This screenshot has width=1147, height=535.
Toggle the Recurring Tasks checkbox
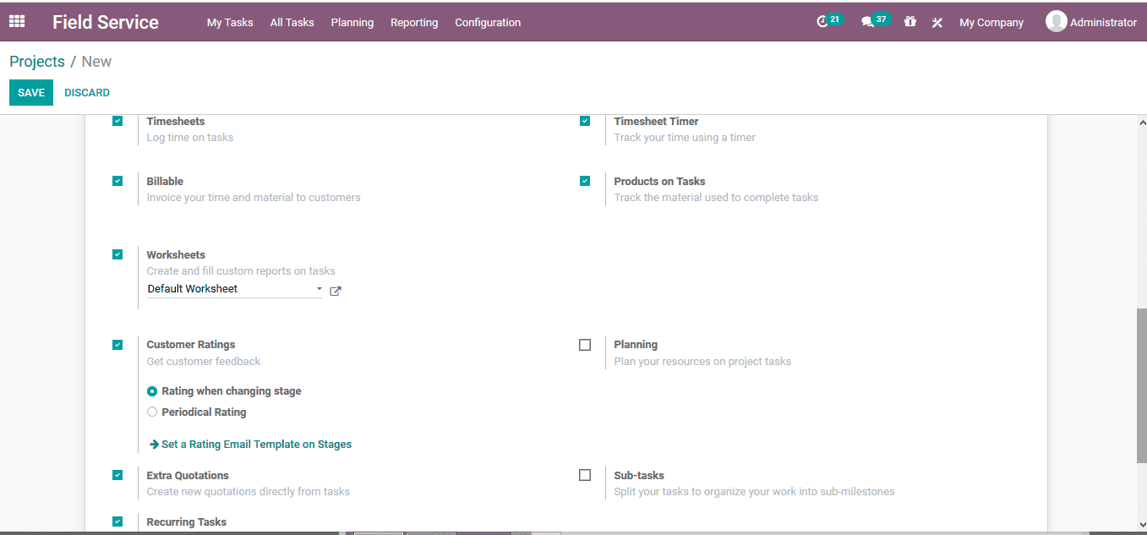[117, 521]
